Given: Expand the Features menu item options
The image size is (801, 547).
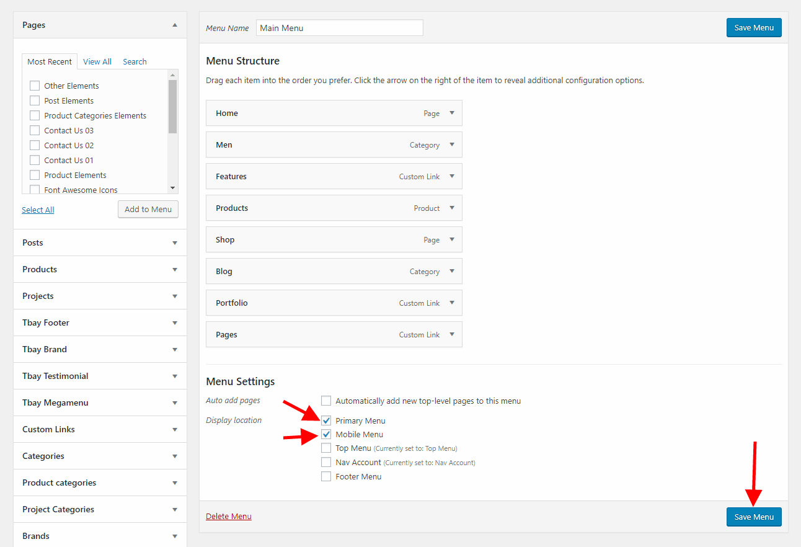Looking at the screenshot, I should coord(452,177).
